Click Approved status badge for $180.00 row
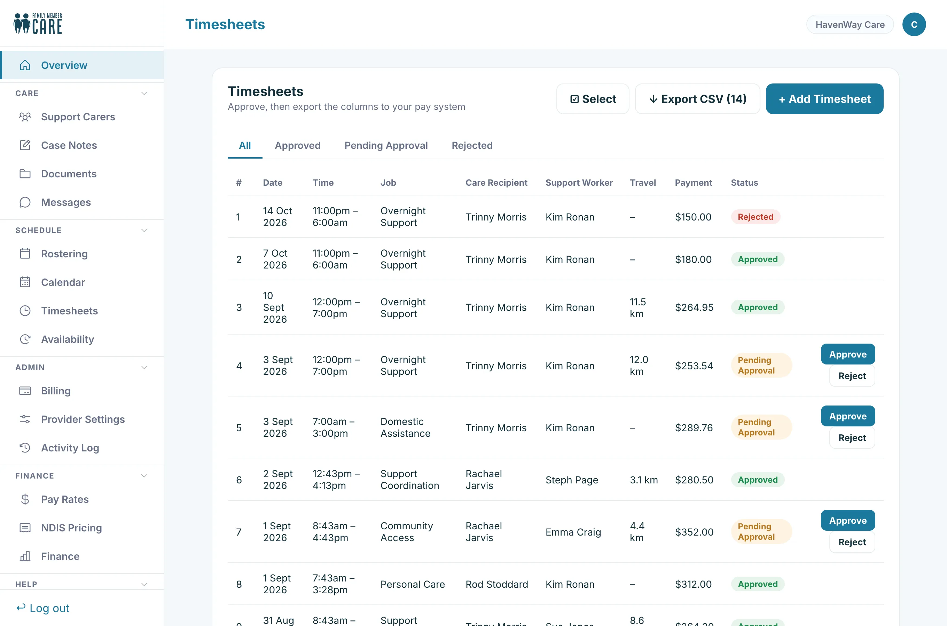 [x=758, y=259]
